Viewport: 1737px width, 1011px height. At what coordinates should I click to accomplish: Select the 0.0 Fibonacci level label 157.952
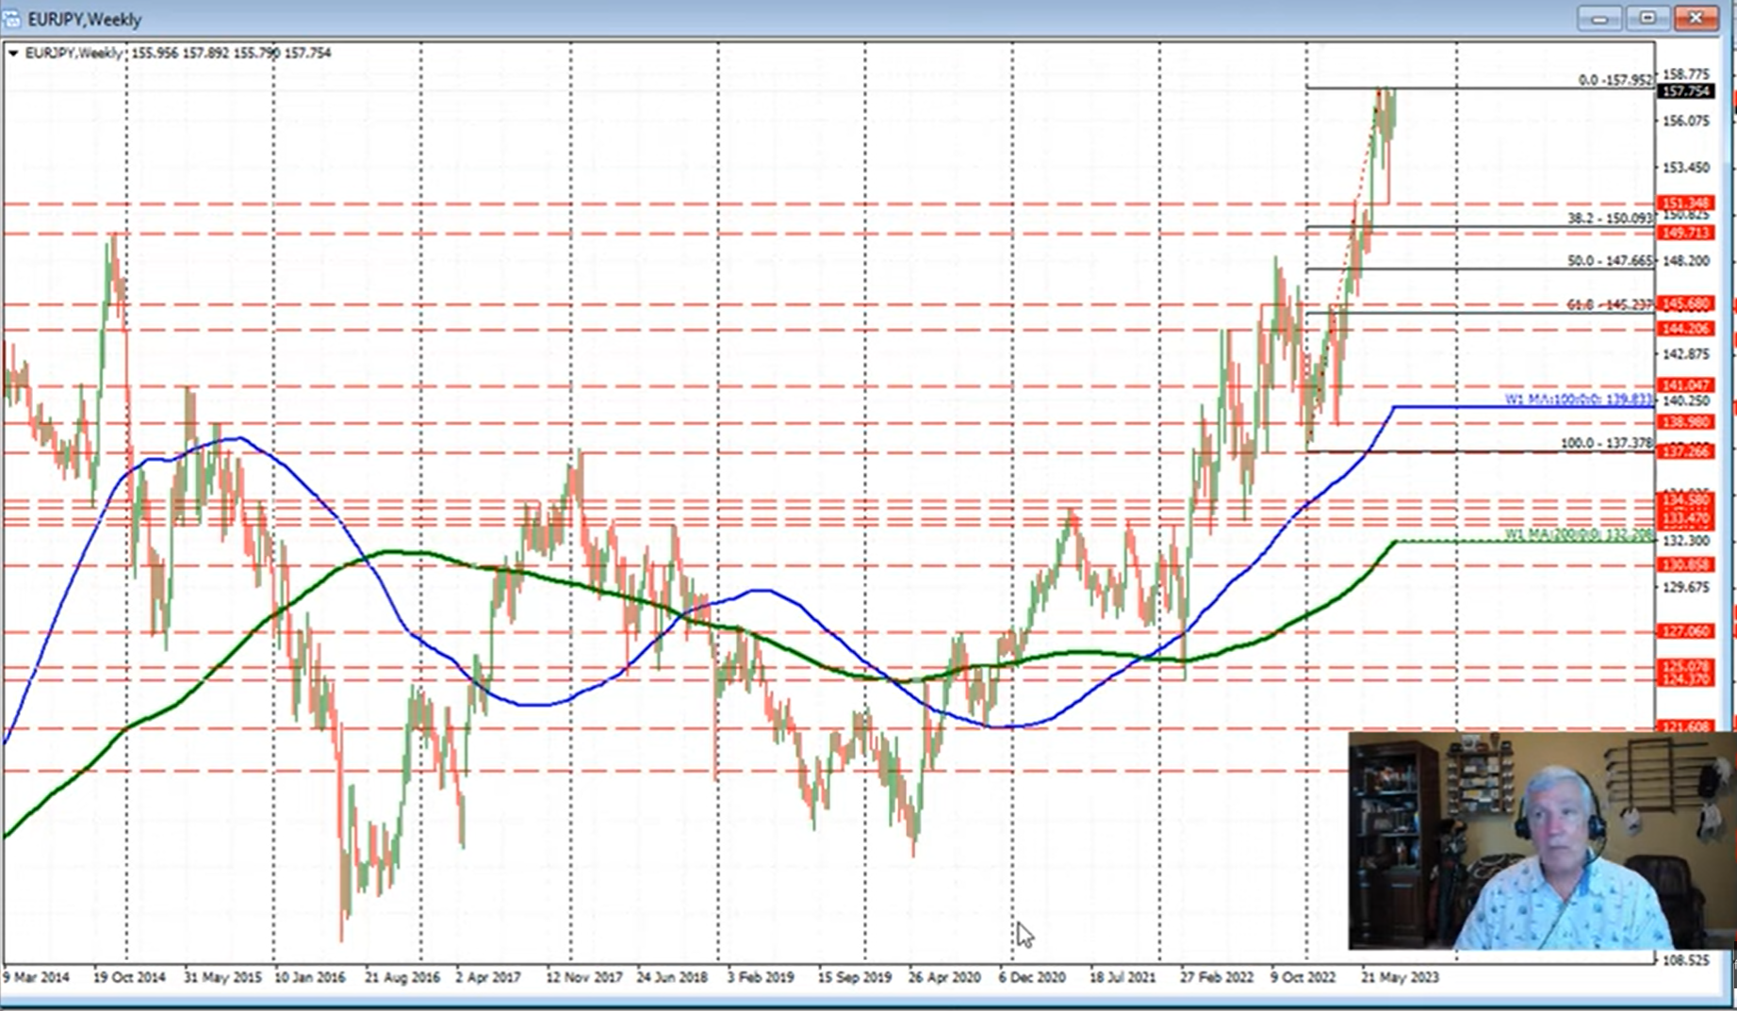click(1615, 80)
